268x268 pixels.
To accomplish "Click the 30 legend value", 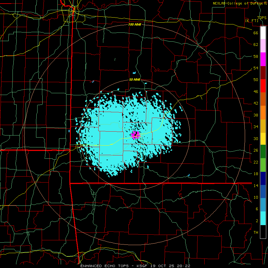I will [x=256, y=138].
